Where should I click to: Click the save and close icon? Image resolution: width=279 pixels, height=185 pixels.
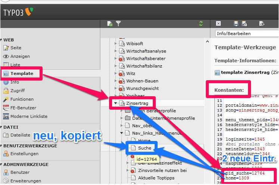244,23
